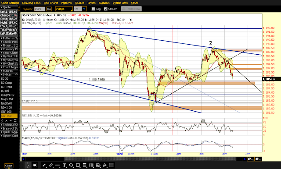Screen dimensions: 281x169
Task: Click the down-arrow icon below S&P 500
Action: point(11,121)
